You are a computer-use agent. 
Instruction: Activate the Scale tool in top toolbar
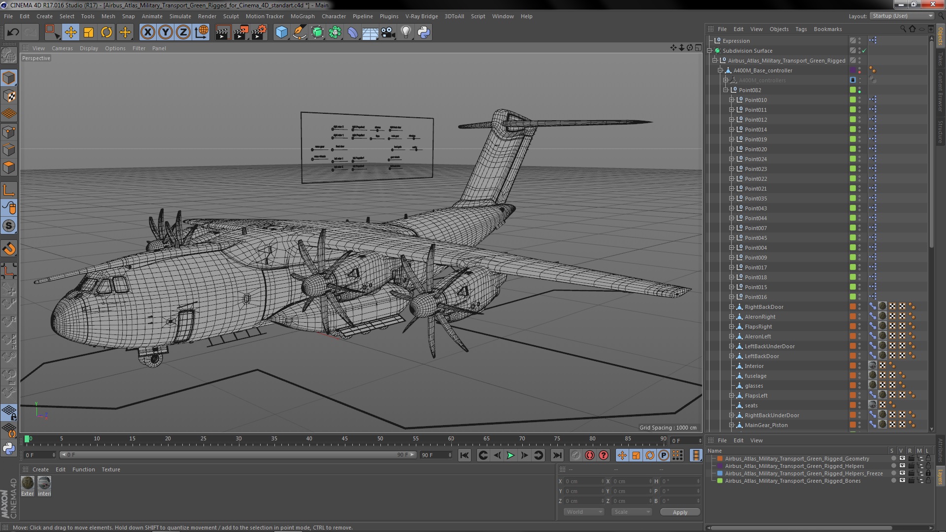pos(89,33)
